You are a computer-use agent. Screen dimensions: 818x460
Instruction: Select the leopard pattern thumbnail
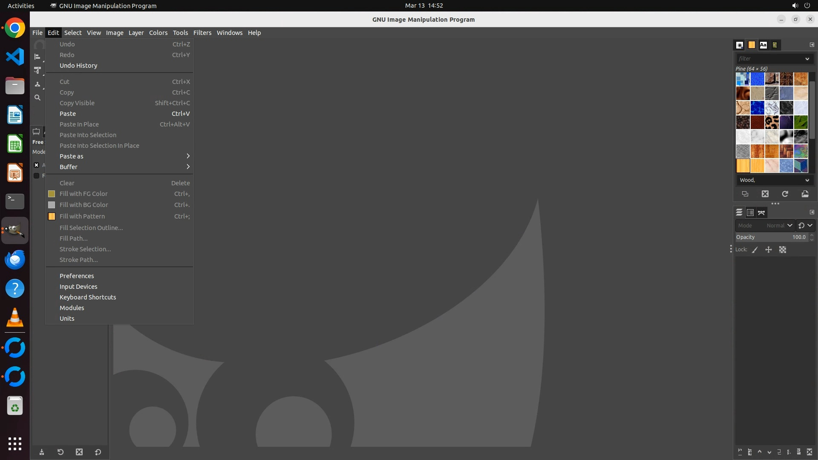pos(772,122)
